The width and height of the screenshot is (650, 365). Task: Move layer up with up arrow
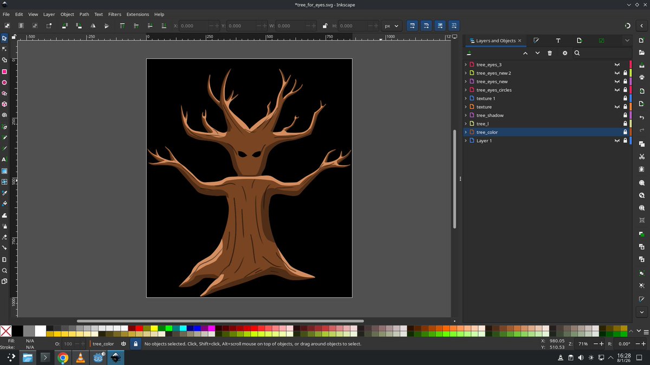click(x=525, y=53)
